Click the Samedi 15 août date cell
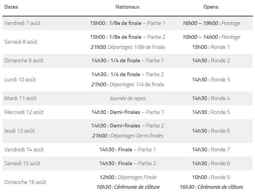The image size is (255, 195). [23, 163]
